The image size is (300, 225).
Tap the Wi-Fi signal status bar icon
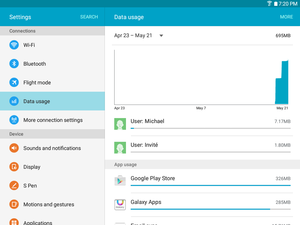click(x=270, y=4)
